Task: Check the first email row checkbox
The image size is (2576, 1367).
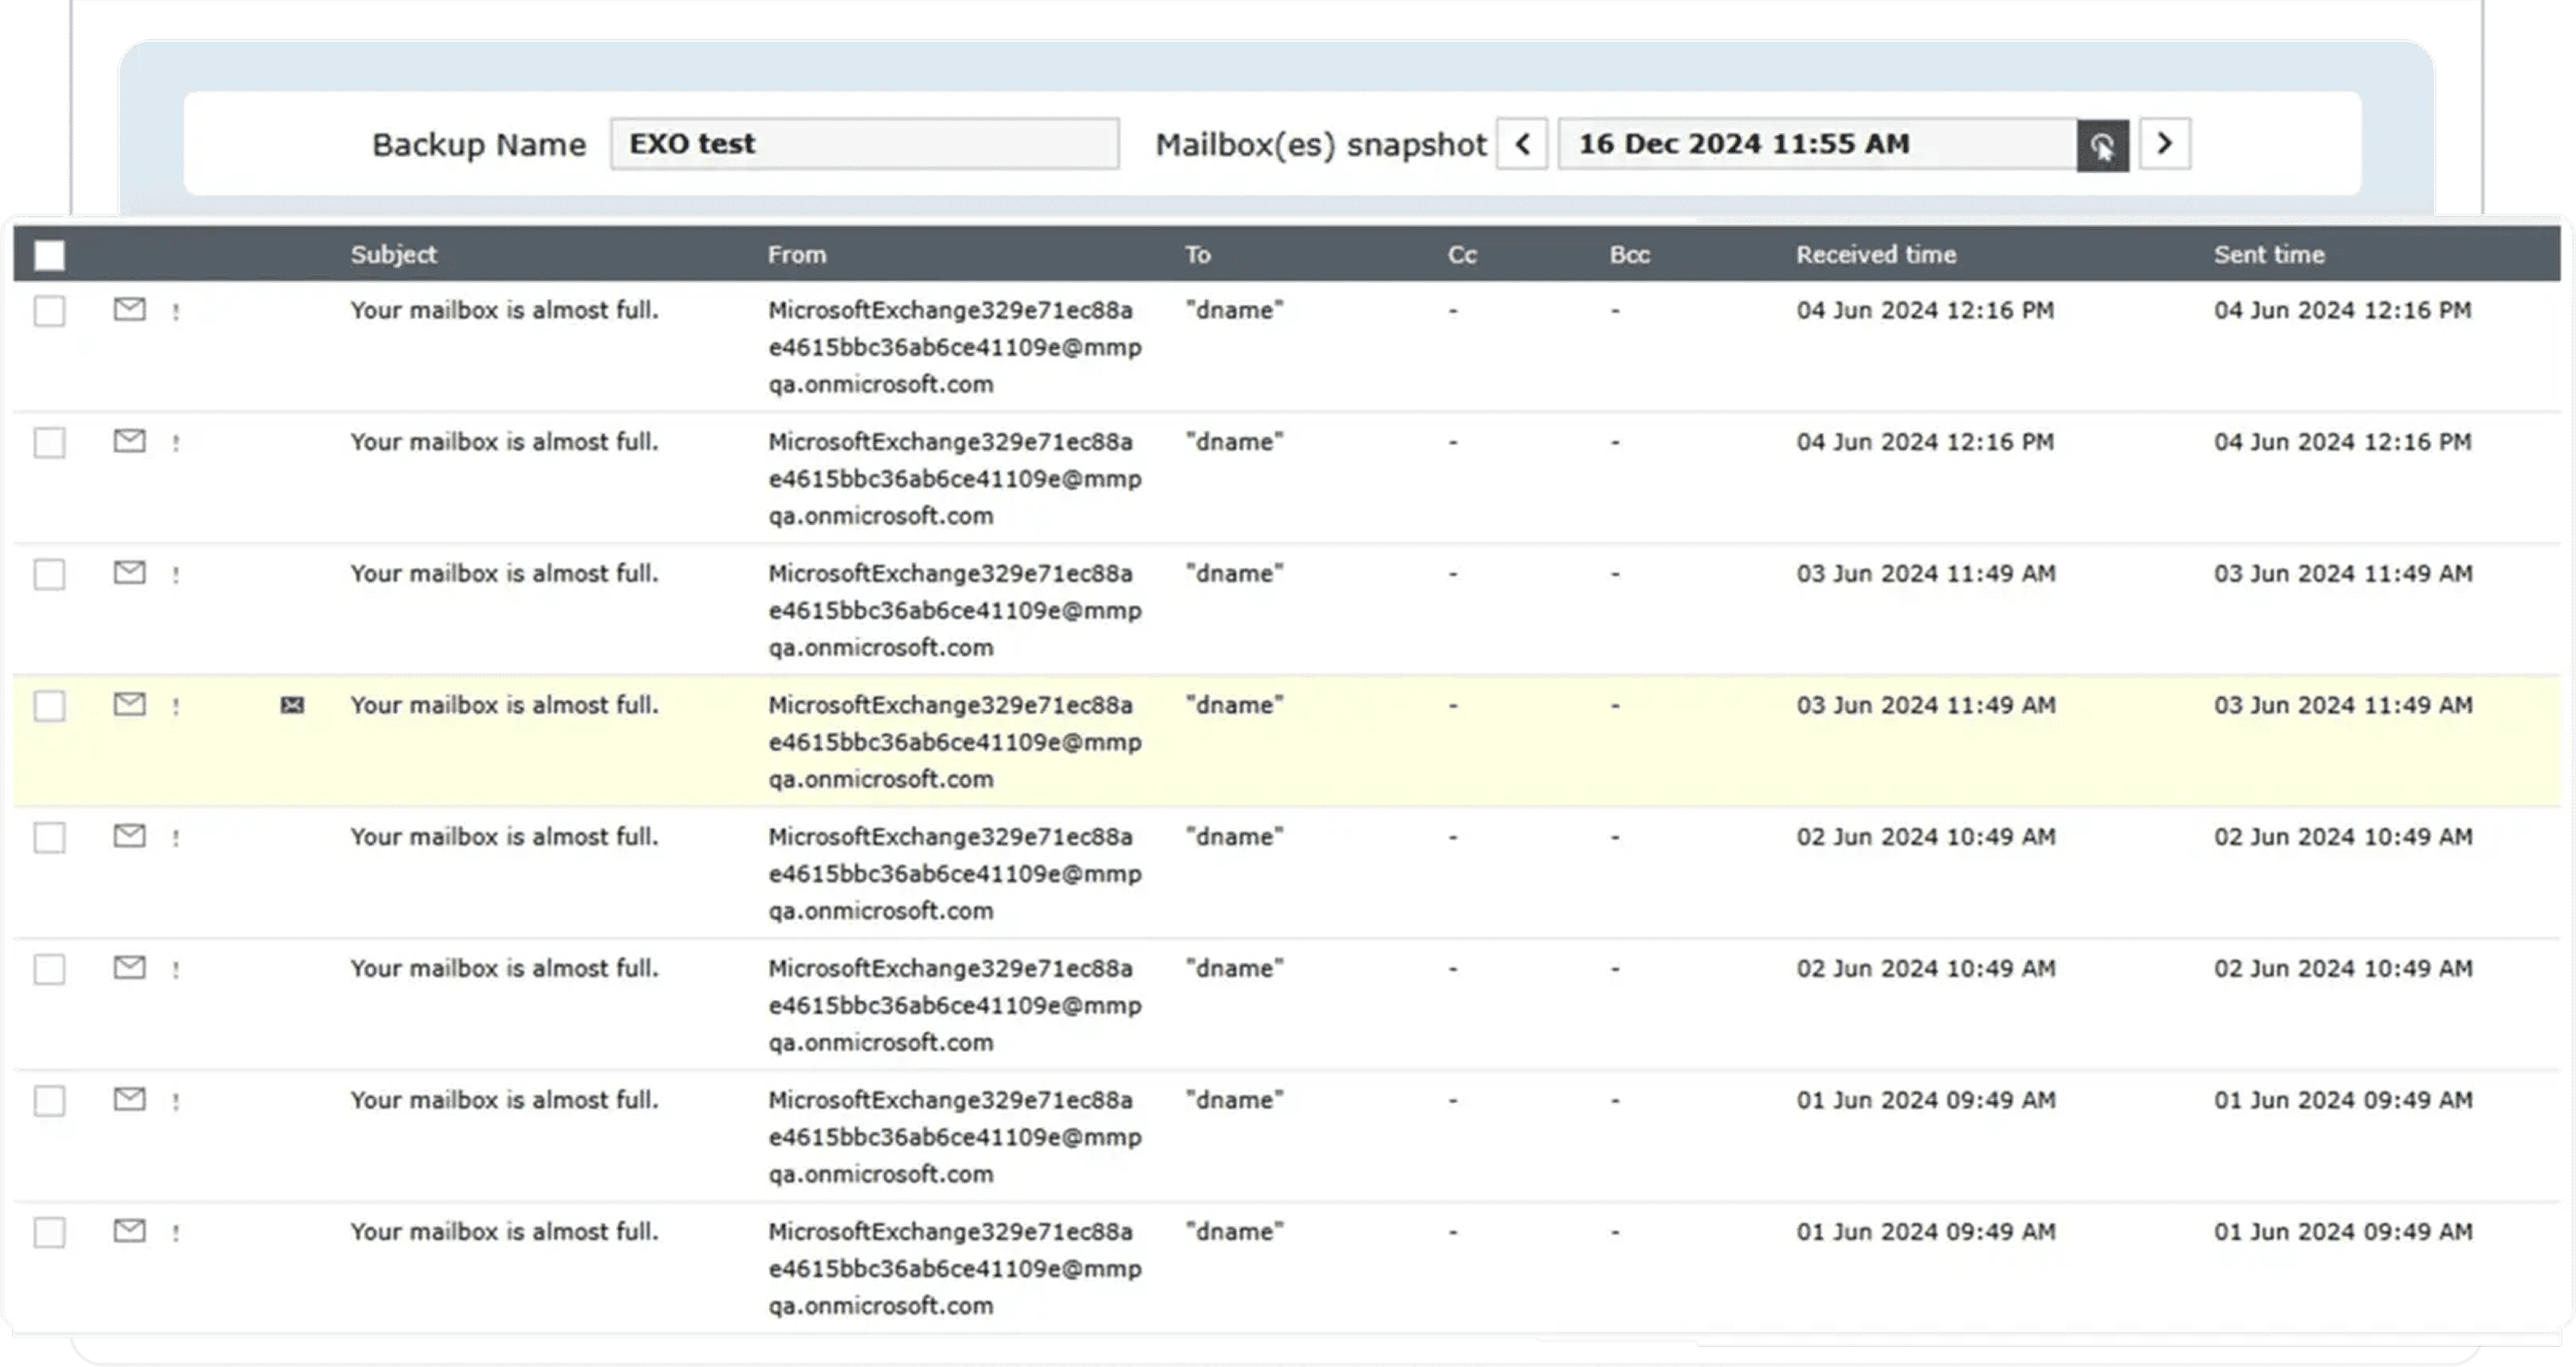Action: (49, 311)
